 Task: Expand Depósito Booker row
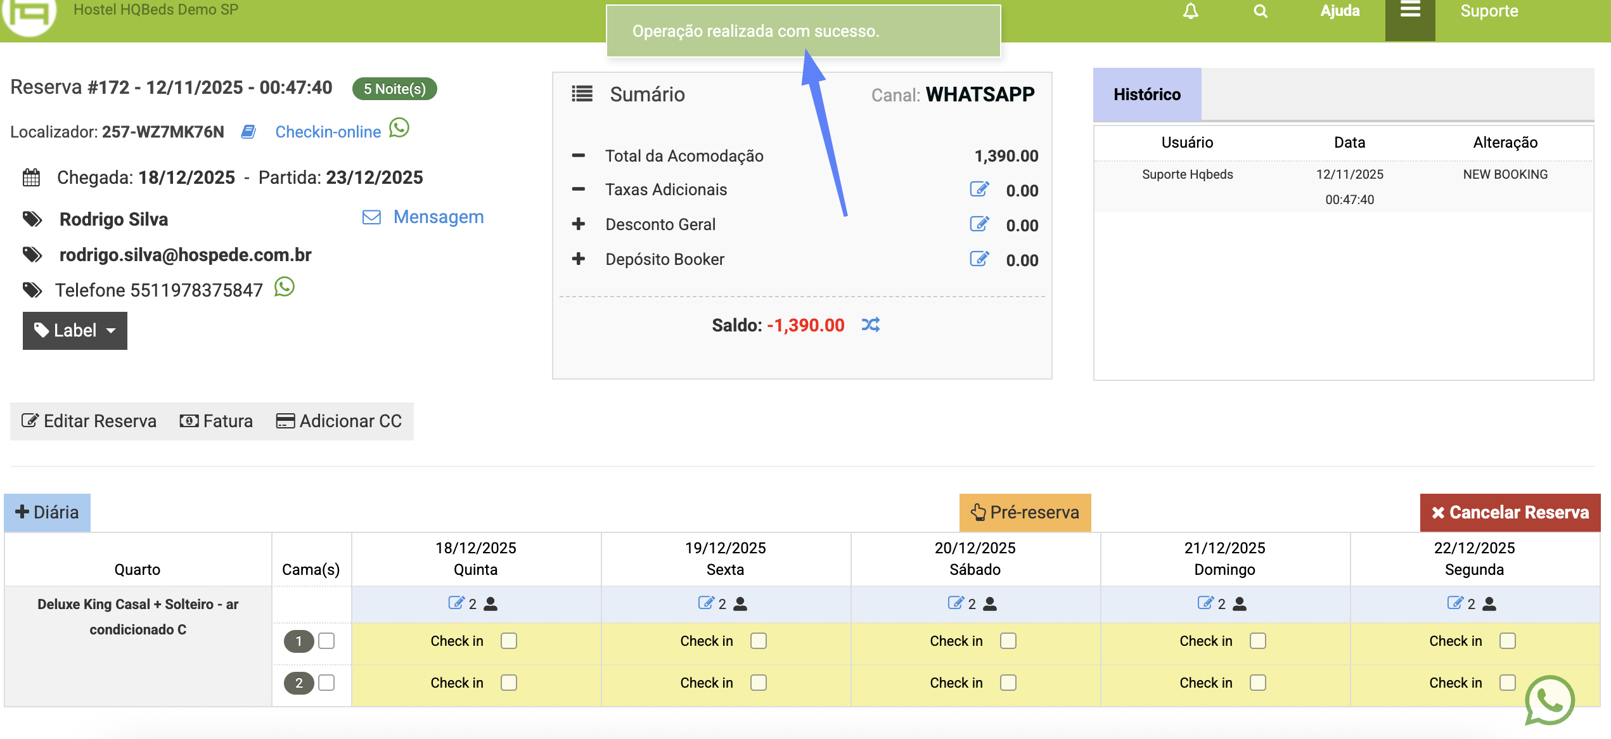(x=578, y=259)
